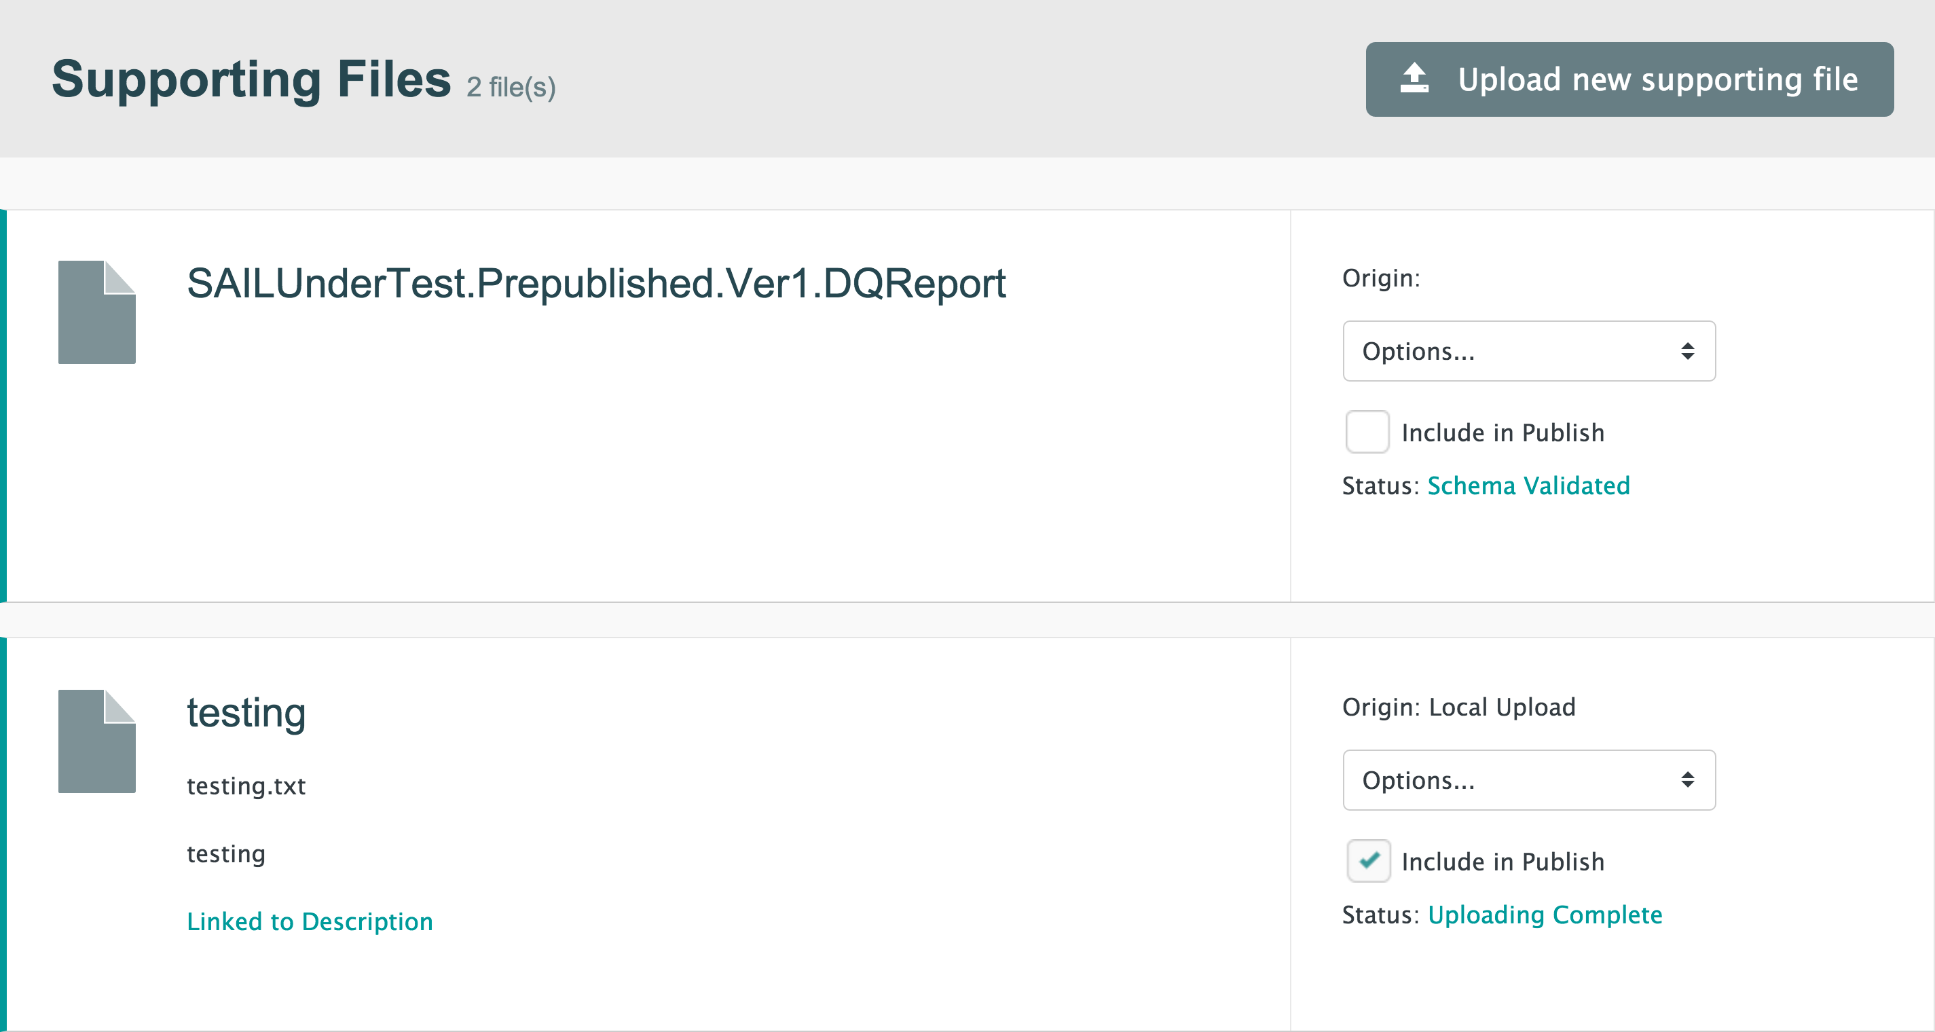Click the SAILUnderTest DQReport file icon
1935x1032 pixels.
pos(97,312)
